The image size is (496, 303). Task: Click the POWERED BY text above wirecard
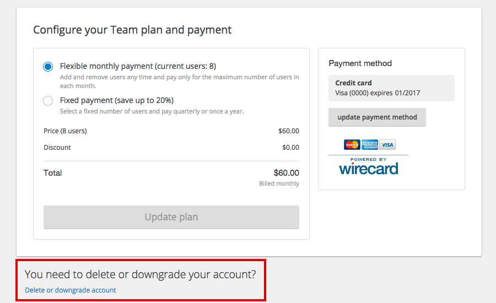tap(369, 159)
